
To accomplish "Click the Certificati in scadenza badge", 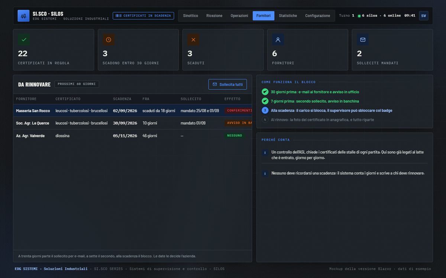I will [x=143, y=16].
